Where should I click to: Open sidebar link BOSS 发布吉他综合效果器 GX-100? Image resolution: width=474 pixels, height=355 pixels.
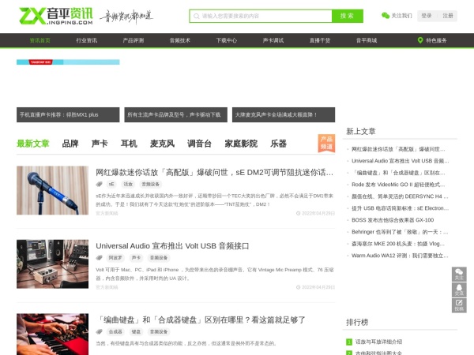(x=393, y=220)
